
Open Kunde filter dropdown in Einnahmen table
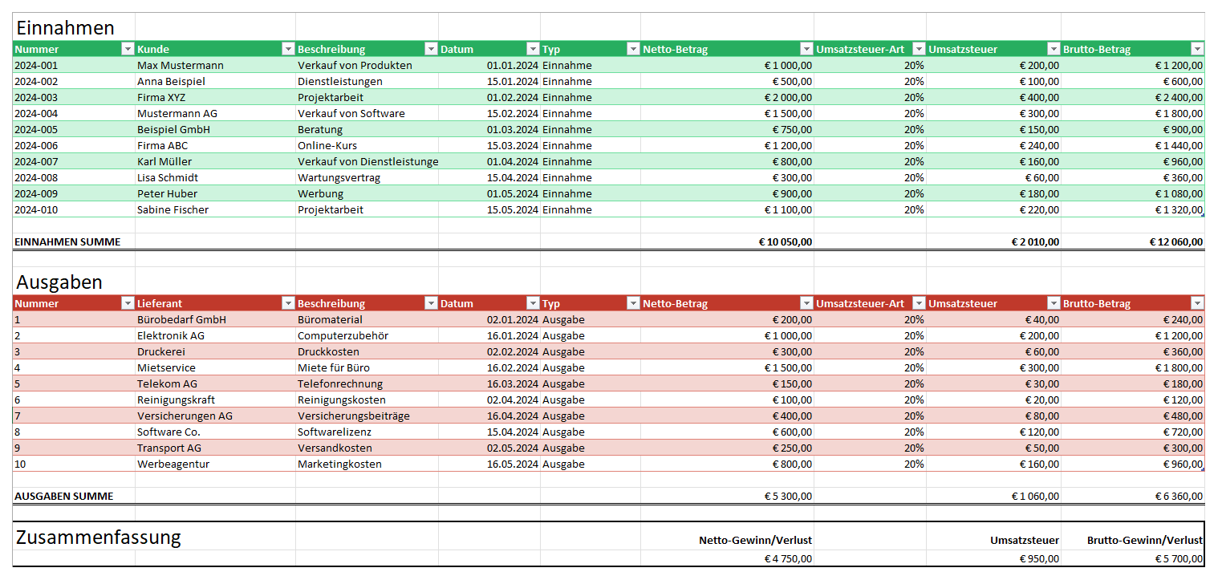pyautogui.click(x=288, y=50)
